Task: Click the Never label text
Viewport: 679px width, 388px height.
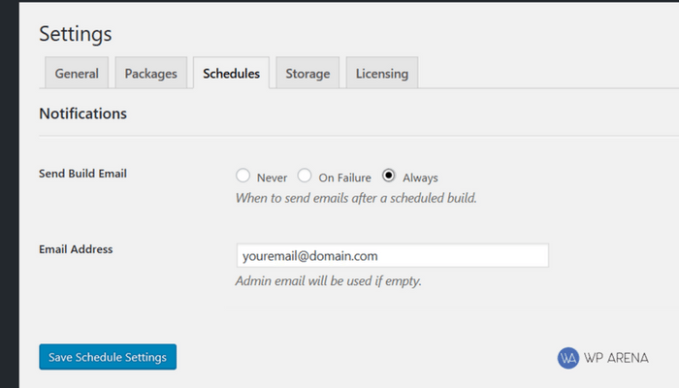Action: (272, 178)
